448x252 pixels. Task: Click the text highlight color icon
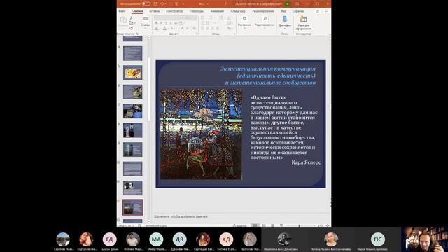(157, 29)
